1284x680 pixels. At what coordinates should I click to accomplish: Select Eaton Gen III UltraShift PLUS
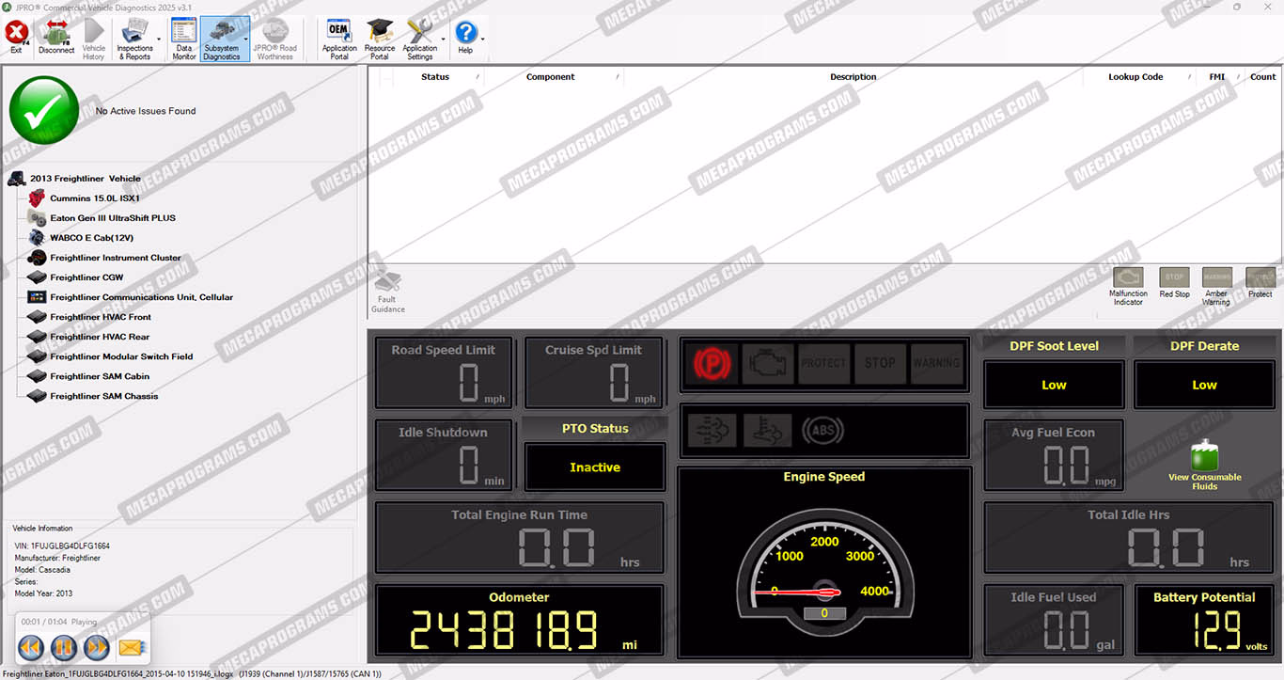(113, 218)
